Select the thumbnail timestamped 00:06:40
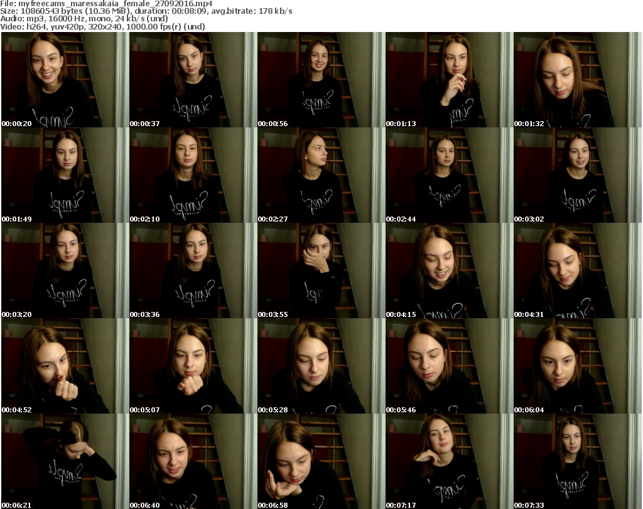Image resolution: width=643 pixels, height=509 pixels. pos(193,461)
